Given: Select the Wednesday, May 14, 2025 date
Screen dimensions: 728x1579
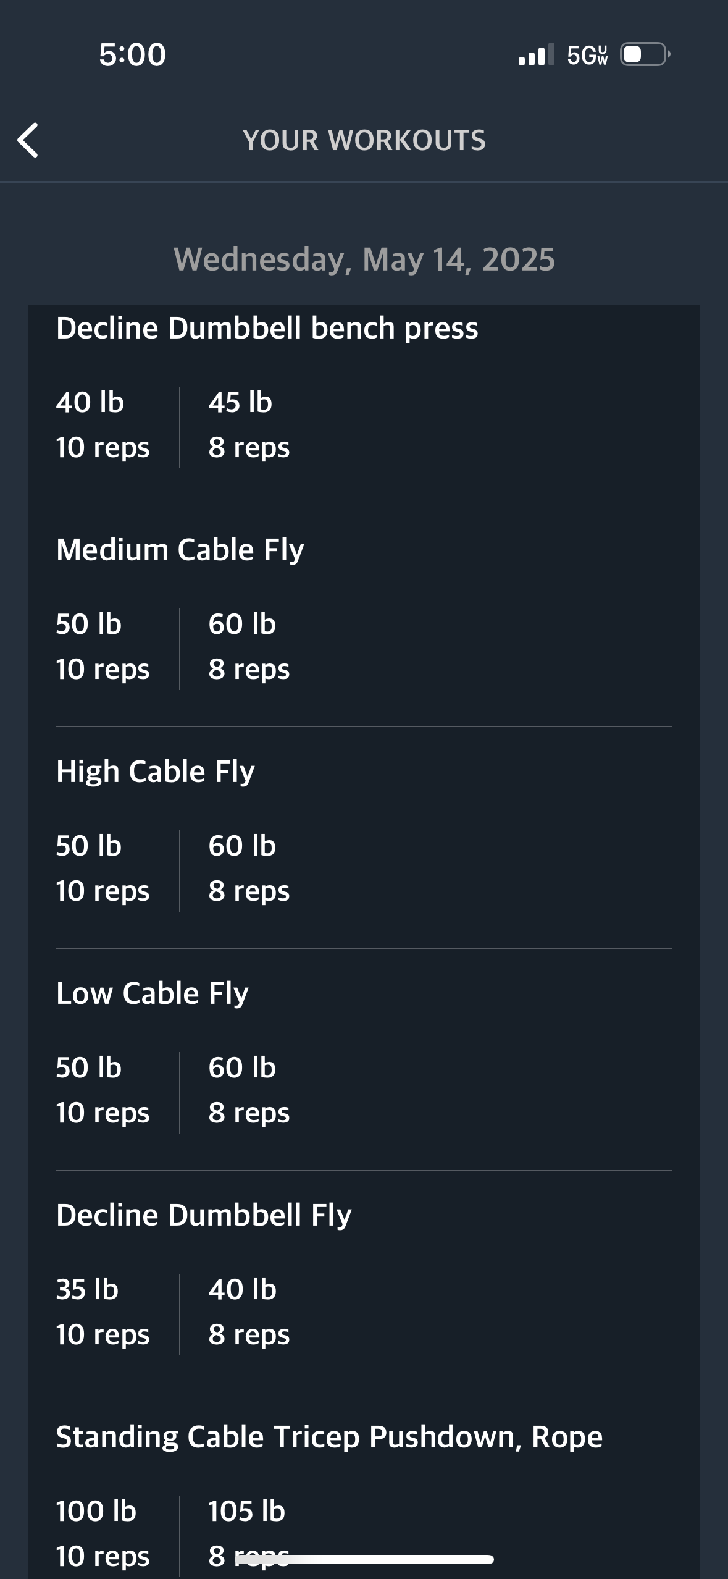Looking at the screenshot, I should (364, 259).
